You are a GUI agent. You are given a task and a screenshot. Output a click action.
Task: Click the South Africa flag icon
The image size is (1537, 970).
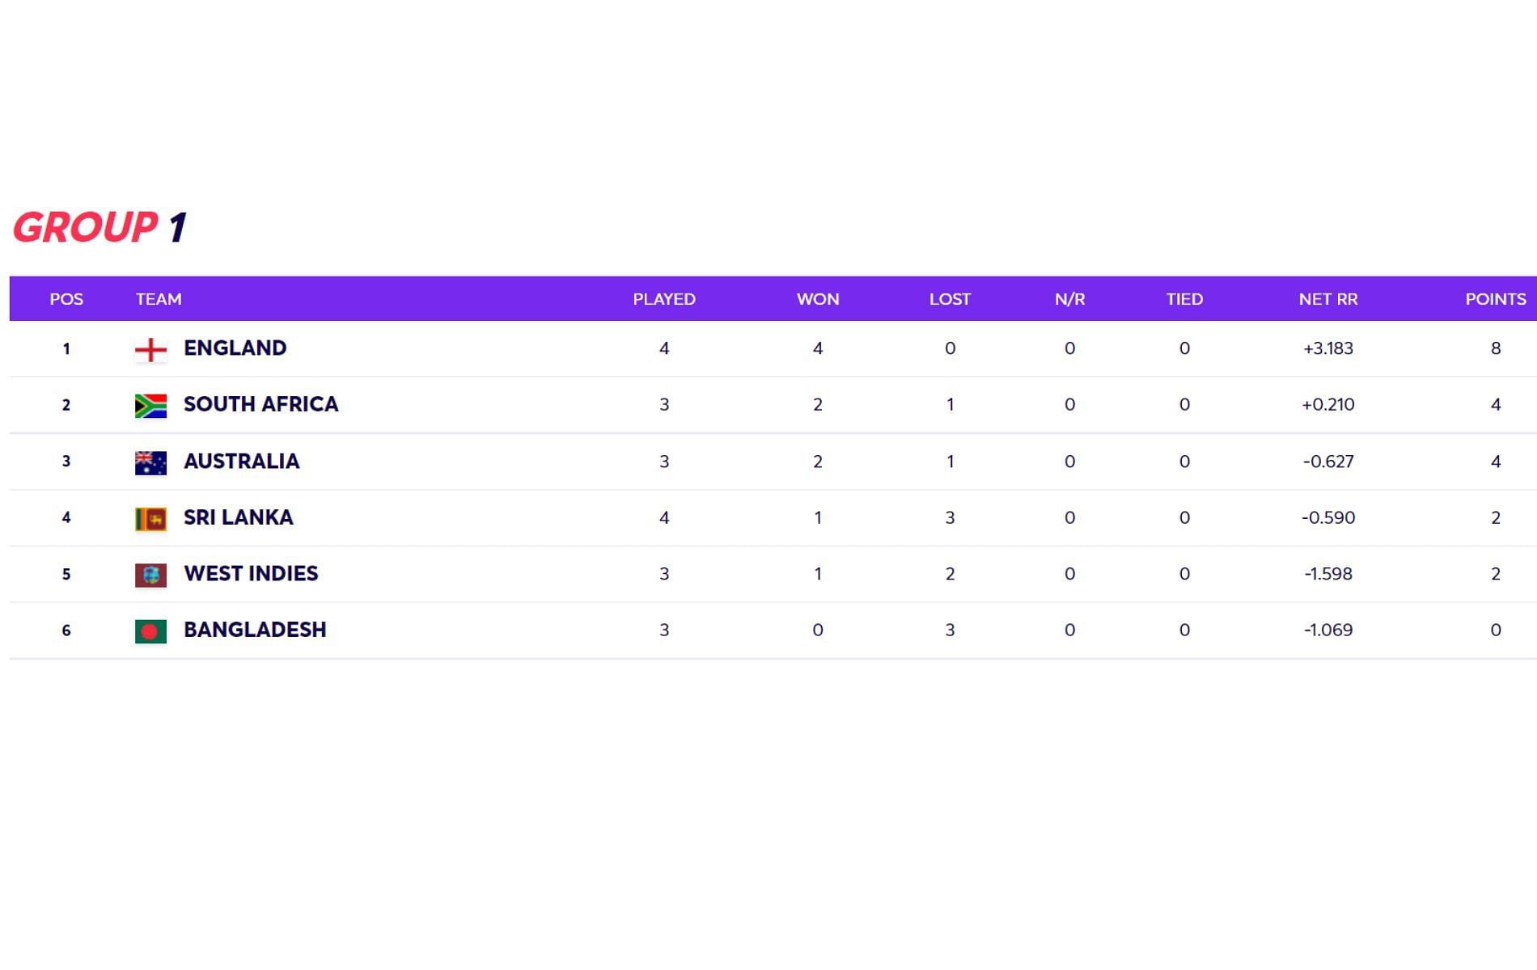[x=150, y=406]
